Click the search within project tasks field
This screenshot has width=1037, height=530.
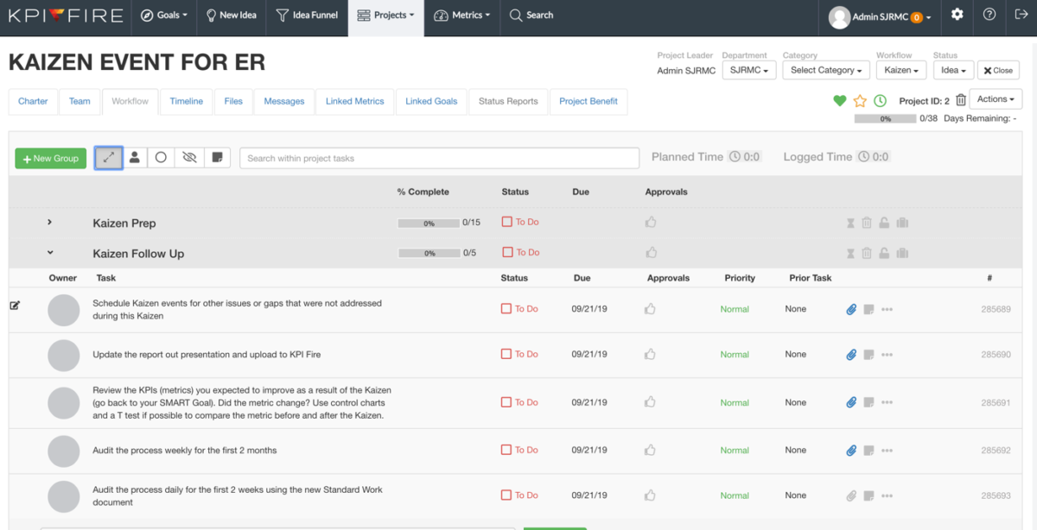[439, 158]
